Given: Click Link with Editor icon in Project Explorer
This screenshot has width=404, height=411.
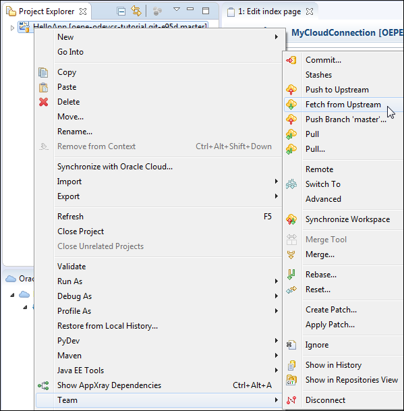Looking at the screenshot, I should 136,11.
